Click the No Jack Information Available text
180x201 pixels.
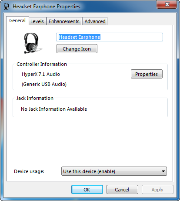[x=54, y=109]
